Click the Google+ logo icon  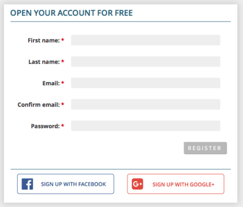click(138, 184)
